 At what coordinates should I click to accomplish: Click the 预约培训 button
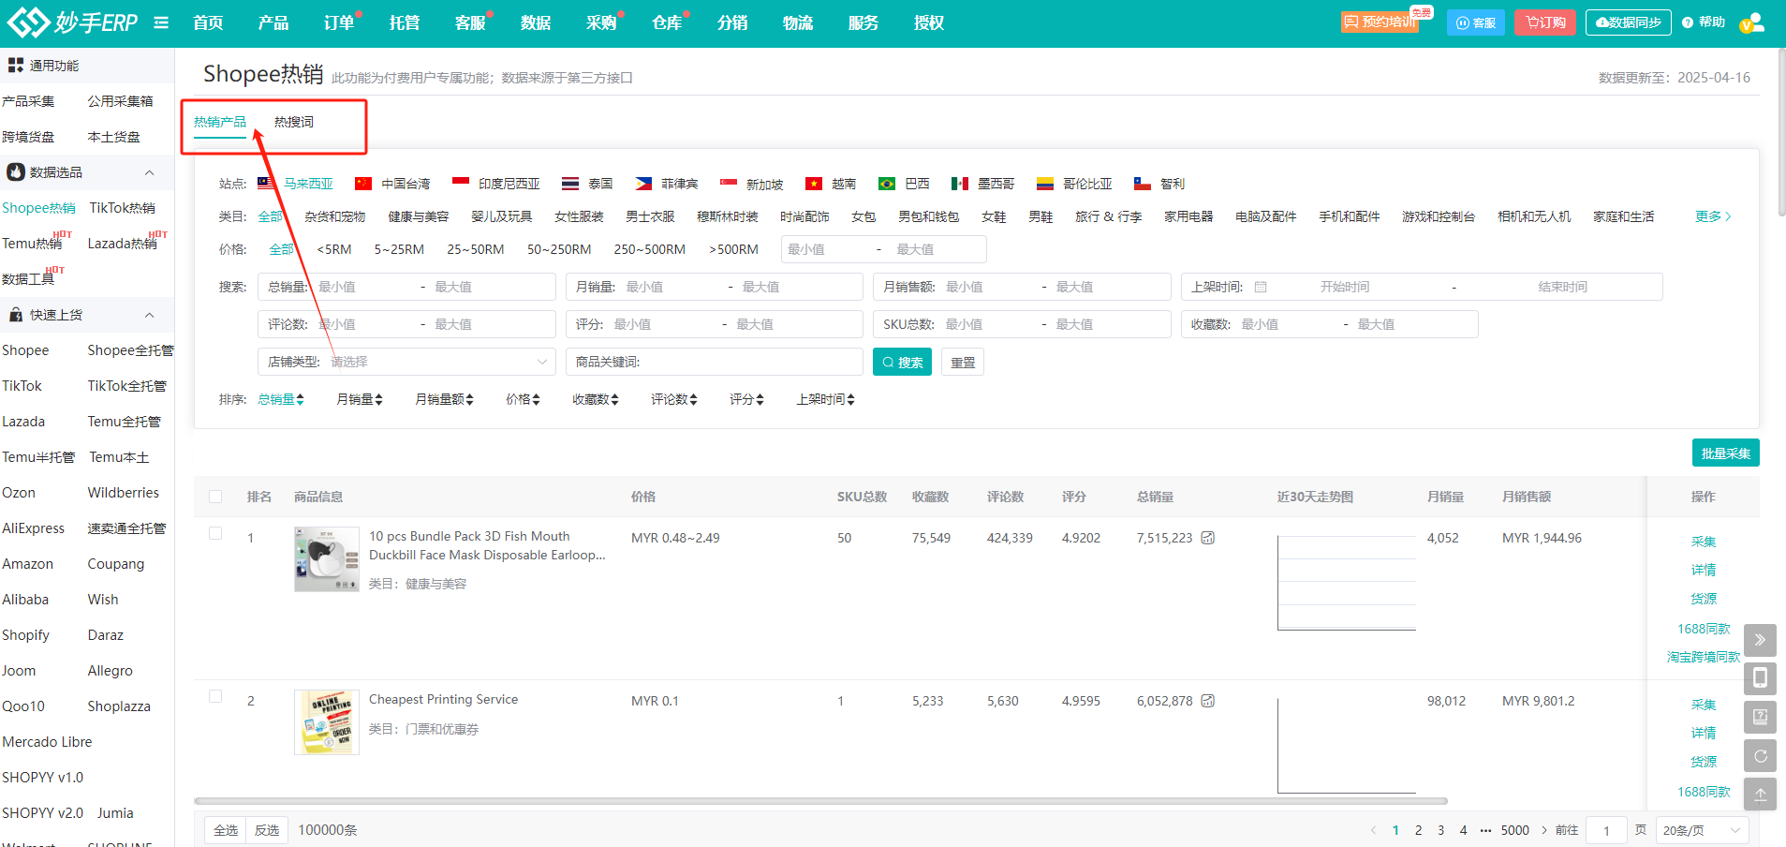coord(1380,22)
